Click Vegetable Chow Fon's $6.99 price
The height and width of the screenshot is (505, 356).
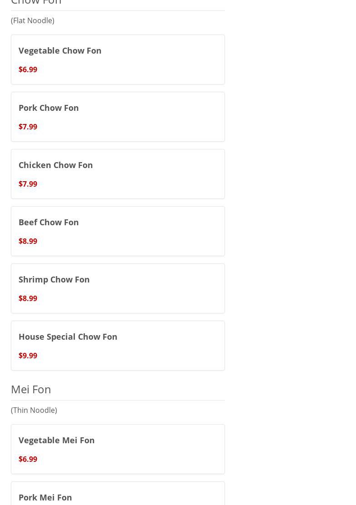pyautogui.click(x=28, y=69)
